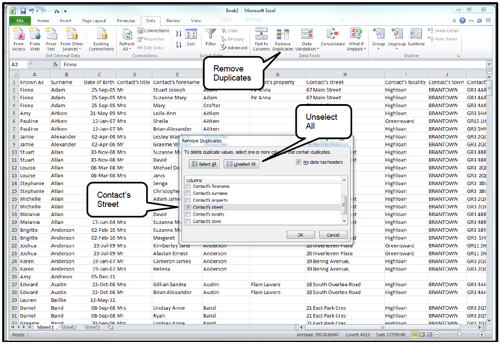Sort descending Z to A
The height and width of the screenshot is (345, 500).
[178, 44]
